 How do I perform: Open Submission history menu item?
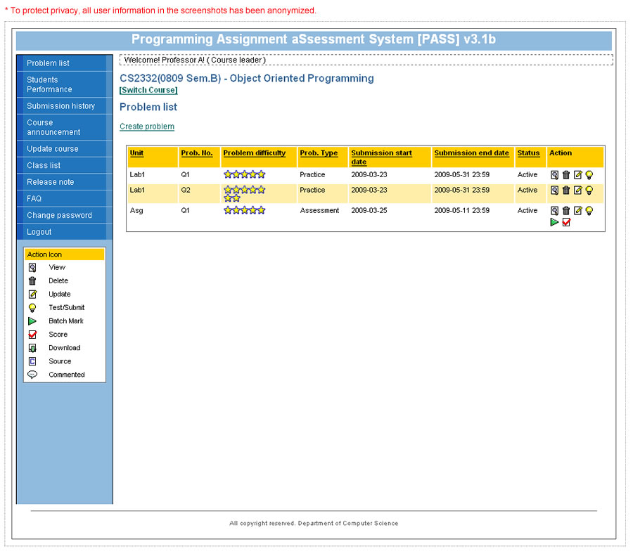pyautogui.click(x=60, y=106)
